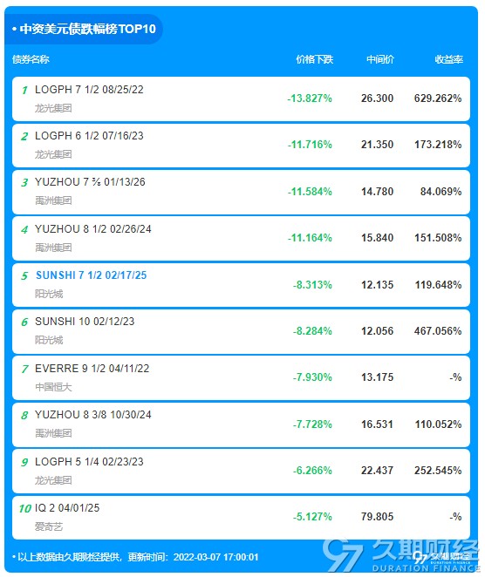Select bond LOGPH 5 1/4 02/23/23
Image resolution: width=485 pixels, height=577 pixels.
coord(89,462)
